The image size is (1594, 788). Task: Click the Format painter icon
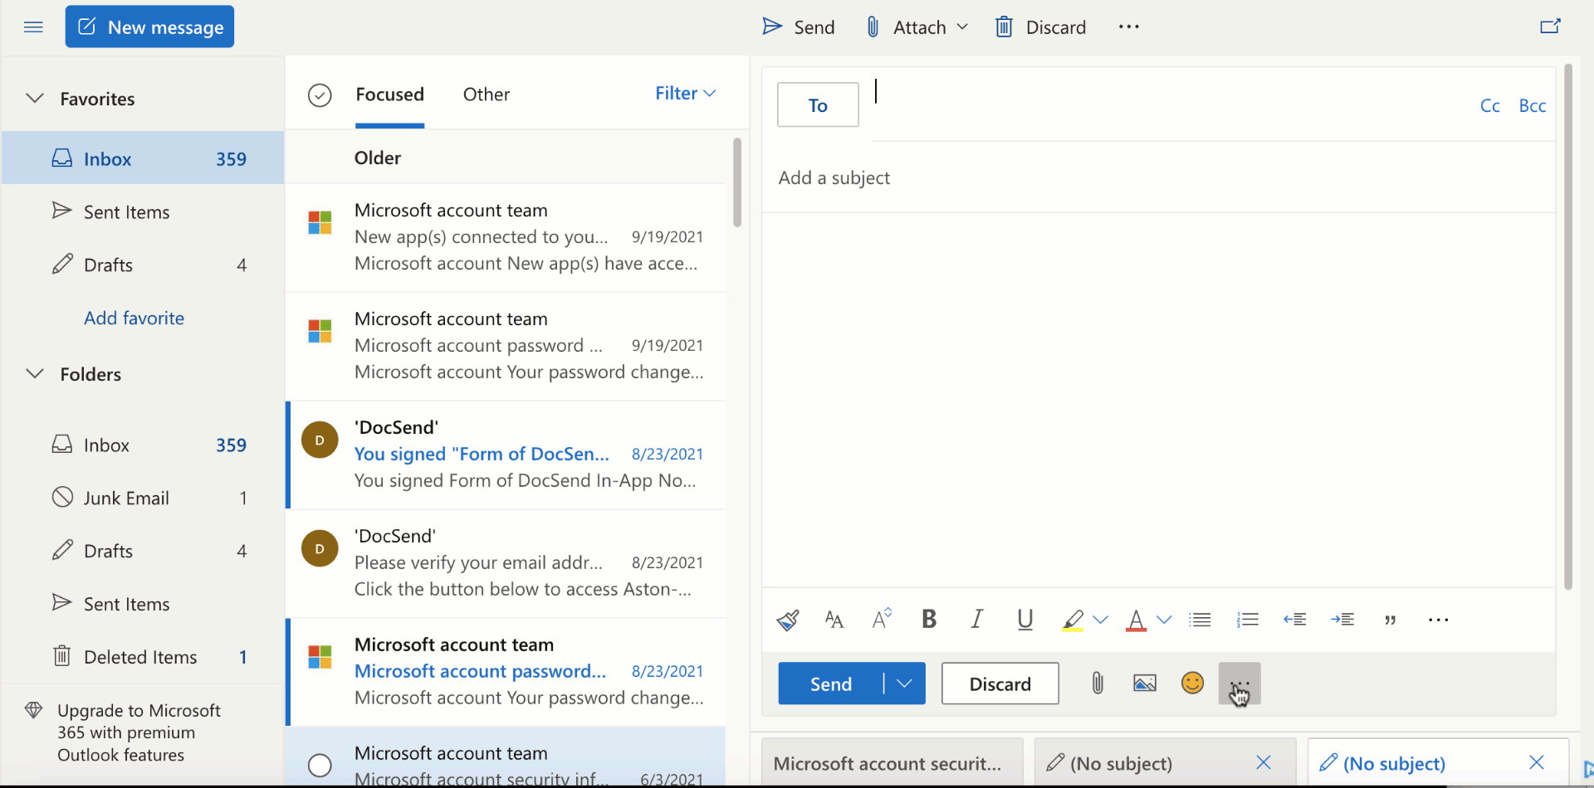pyautogui.click(x=788, y=620)
